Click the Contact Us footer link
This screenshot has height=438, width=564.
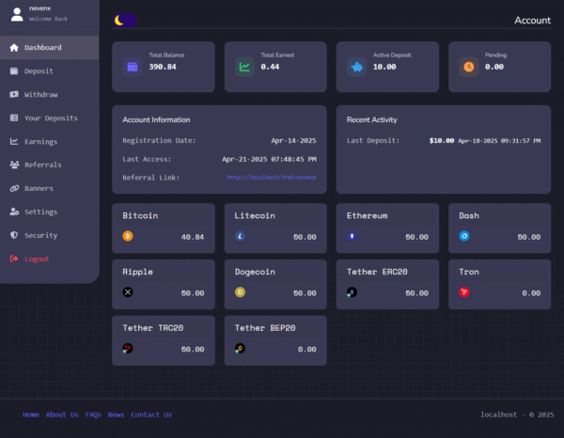pyautogui.click(x=151, y=415)
